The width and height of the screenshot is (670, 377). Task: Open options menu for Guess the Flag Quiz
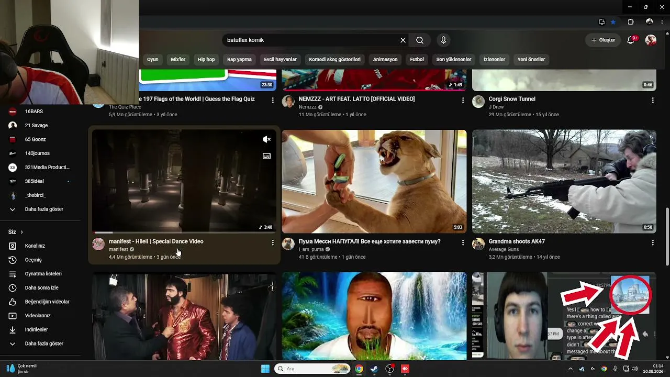[273, 100]
